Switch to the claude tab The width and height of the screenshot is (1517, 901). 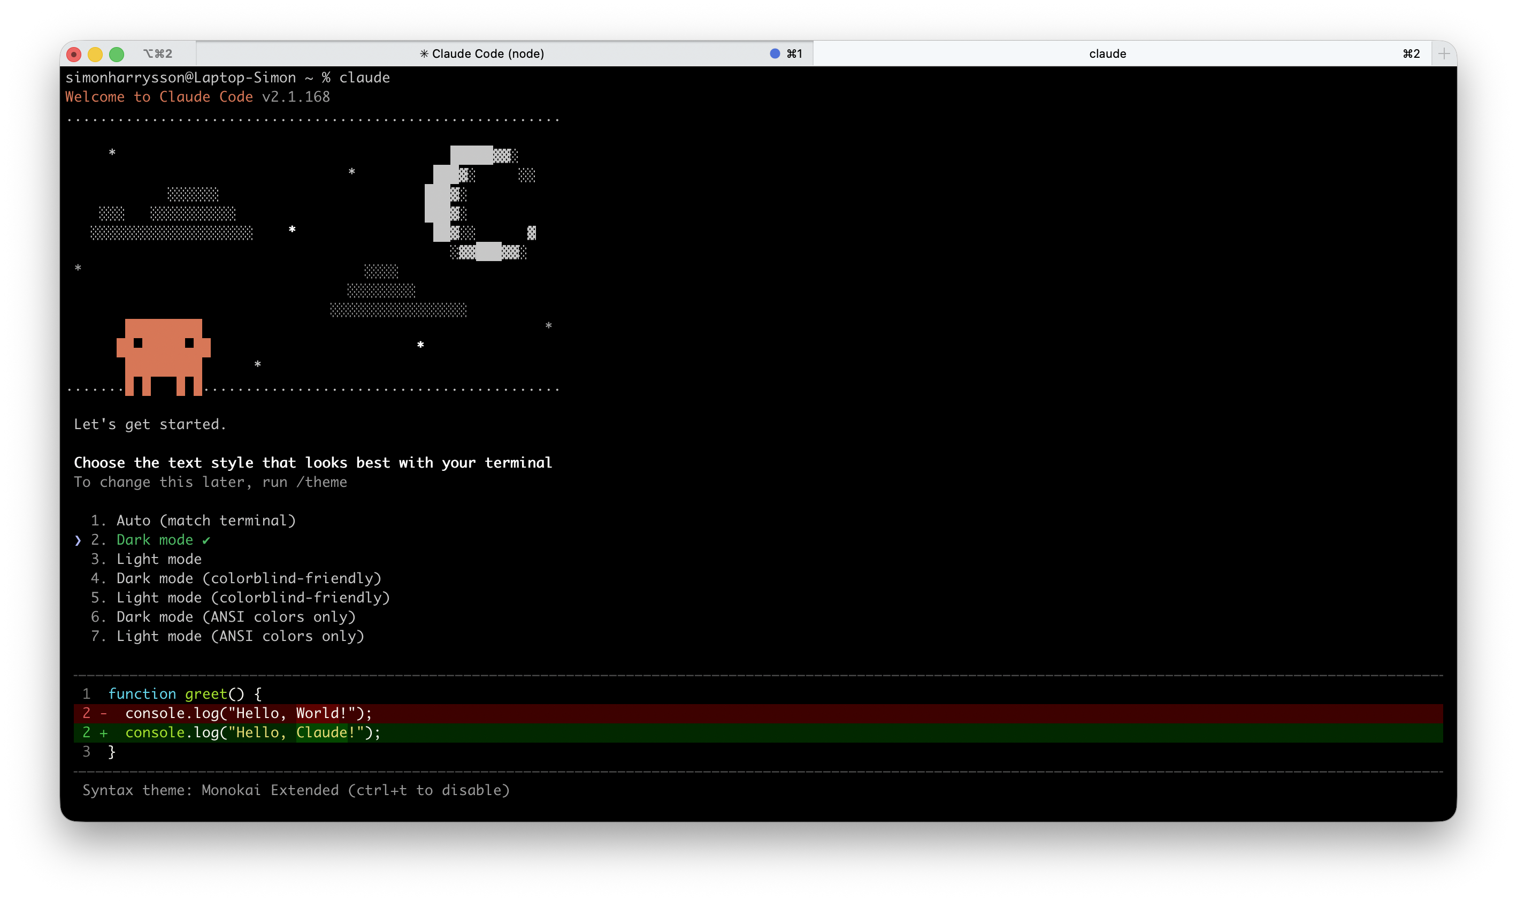[x=1123, y=54]
